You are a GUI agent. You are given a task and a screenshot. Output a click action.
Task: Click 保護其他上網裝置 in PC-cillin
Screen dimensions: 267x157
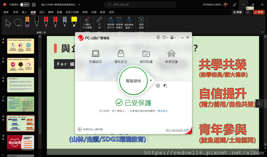90,129
